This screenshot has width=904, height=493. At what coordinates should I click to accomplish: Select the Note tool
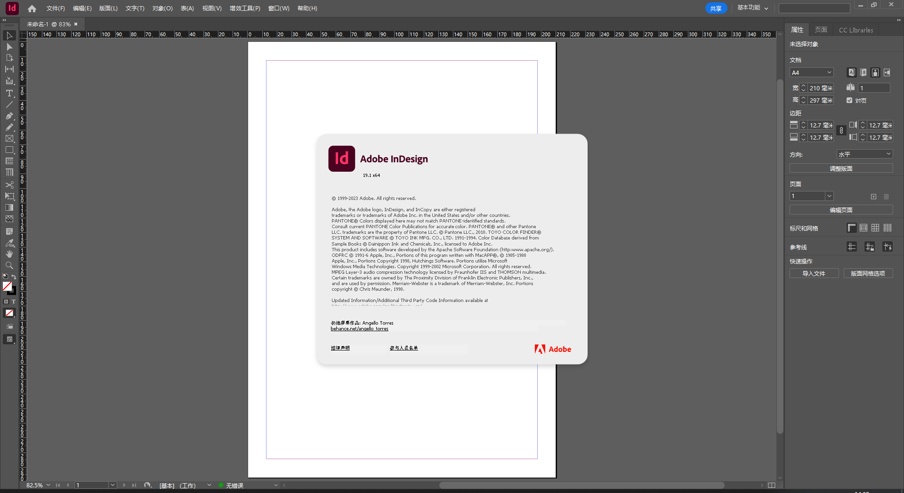[x=9, y=231]
